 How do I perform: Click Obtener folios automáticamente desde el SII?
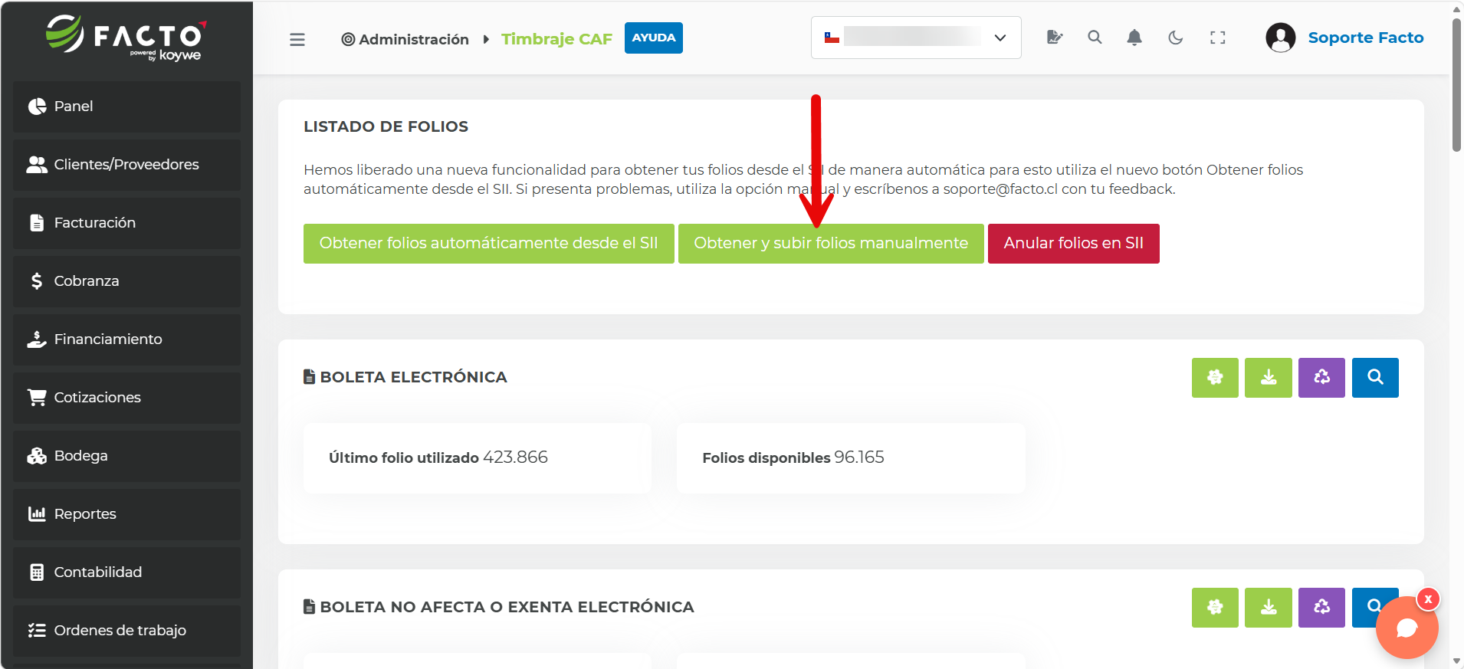pyautogui.click(x=489, y=244)
